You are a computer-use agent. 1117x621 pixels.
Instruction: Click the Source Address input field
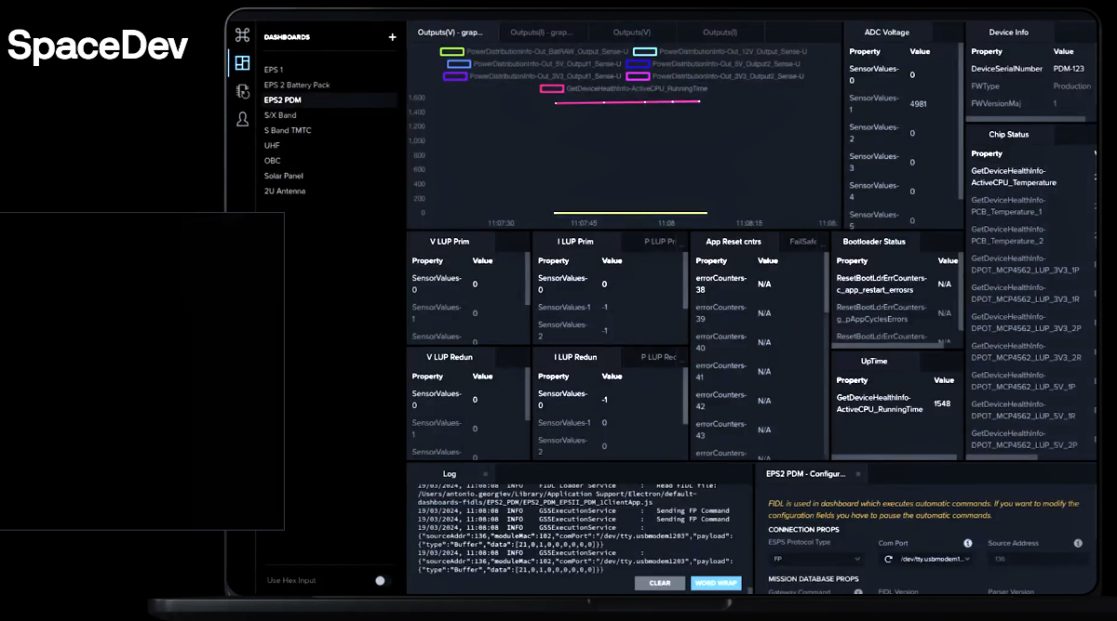point(1038,559)
